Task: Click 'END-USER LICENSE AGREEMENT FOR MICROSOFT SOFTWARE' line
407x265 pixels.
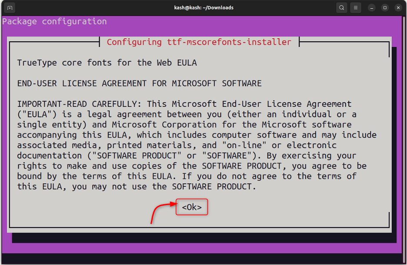Action: click(x=140, y=83)
